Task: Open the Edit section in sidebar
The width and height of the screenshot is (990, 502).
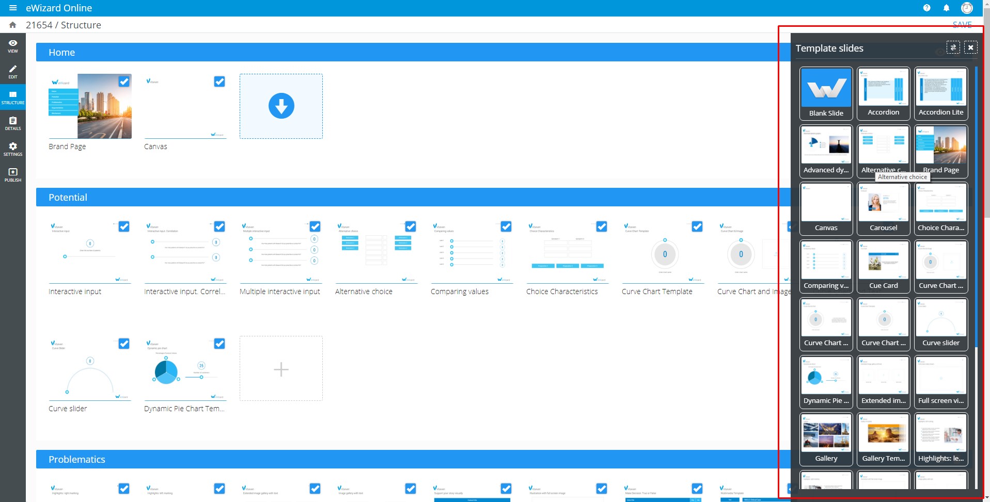Action: click(x=13, y=72)
